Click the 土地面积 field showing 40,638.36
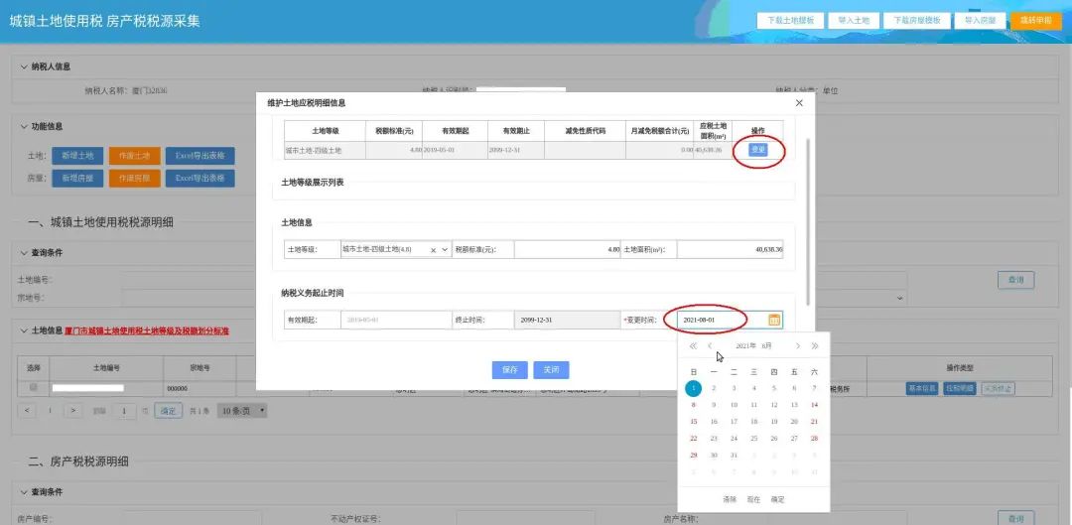This screenshot has height=525, width=1072. click(731, 250)
